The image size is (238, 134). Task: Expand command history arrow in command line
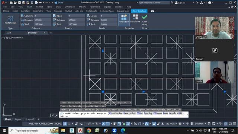tap(187, 115)
